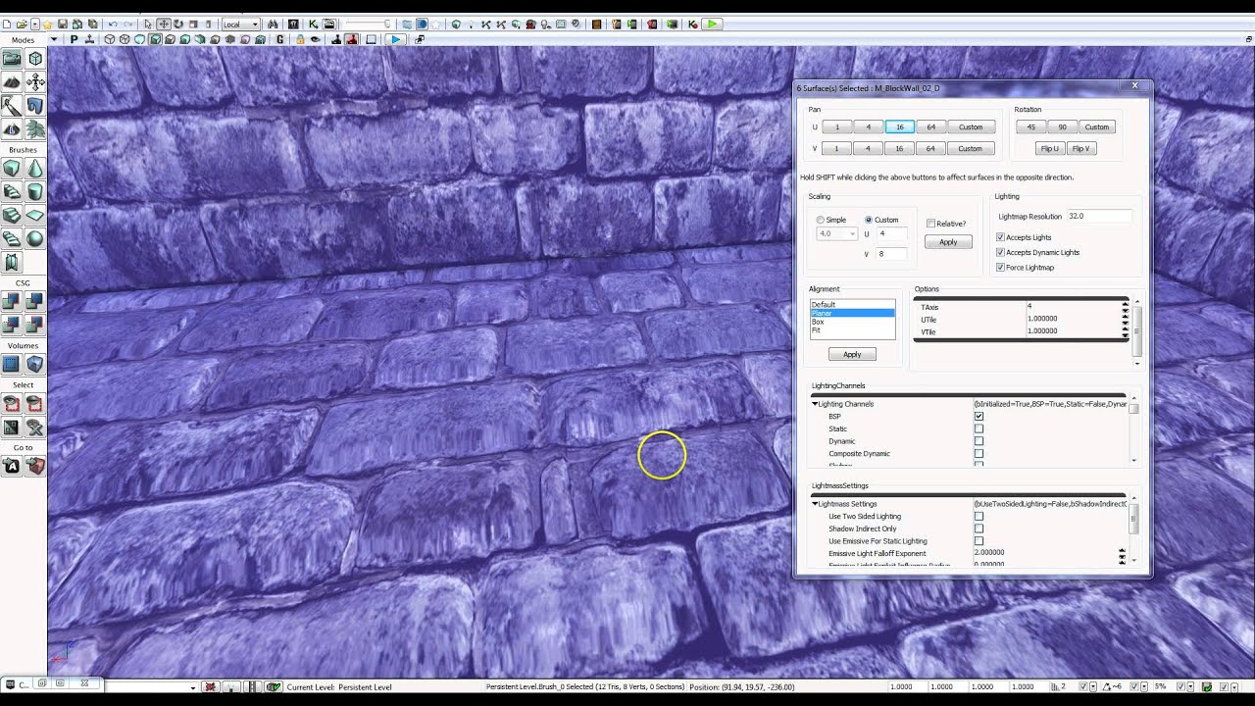Create Sheet builder brush
This screenshot has width=1255, height=706.
pyautogui.click(x=35, y=216)
